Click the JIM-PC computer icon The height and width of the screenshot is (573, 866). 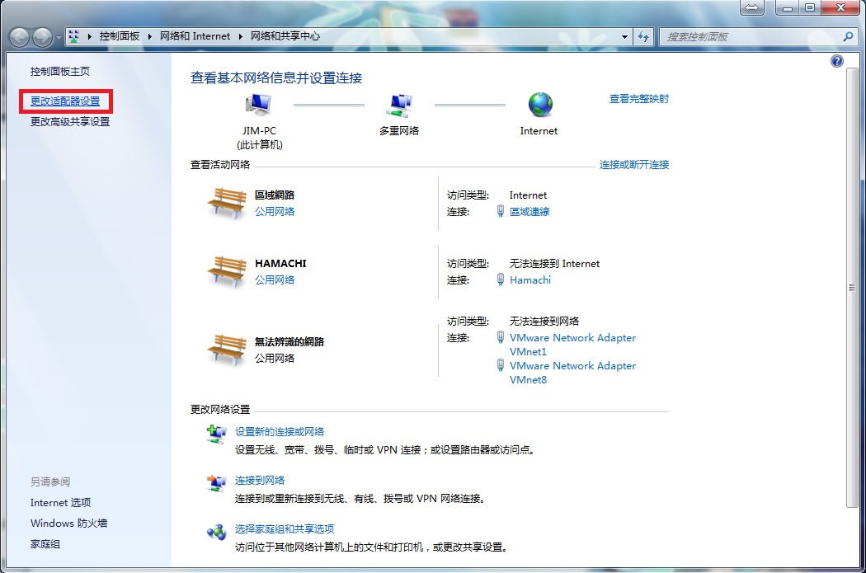258,105
